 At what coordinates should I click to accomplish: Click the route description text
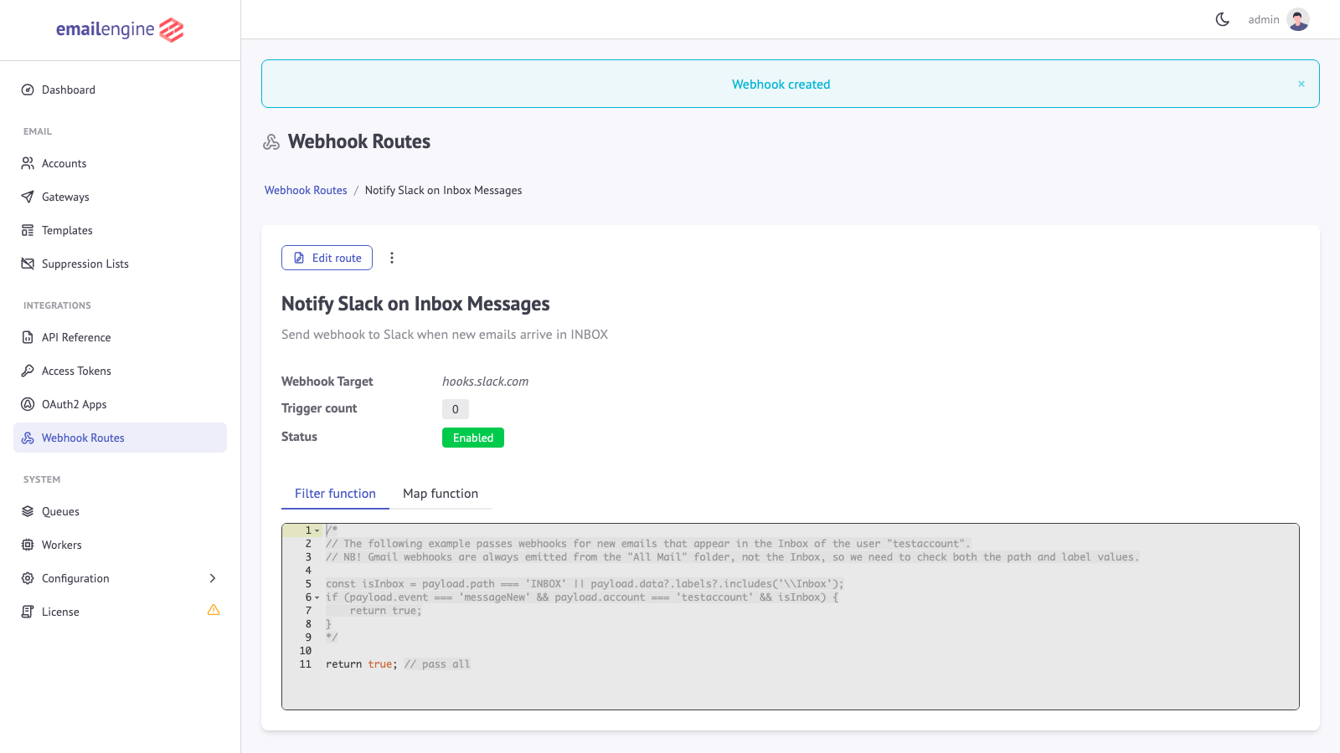coord(445,335)
